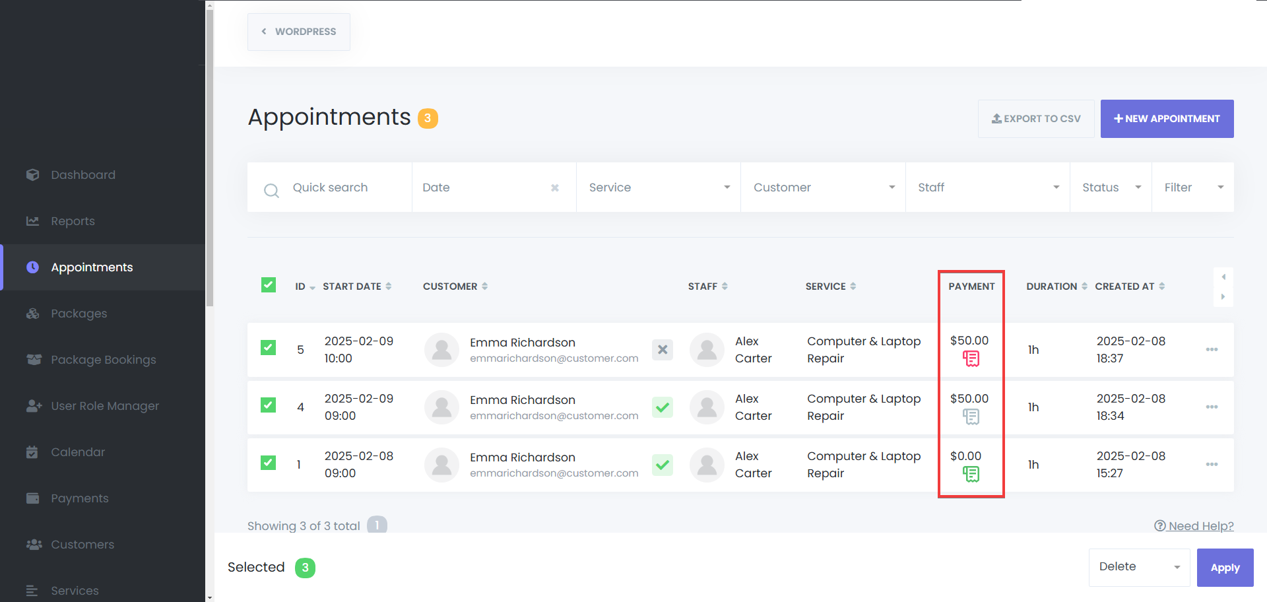1267x602 pixels.
Task: Uncheck the checkbox for appointment ID 5
Action: click(269, 347)
